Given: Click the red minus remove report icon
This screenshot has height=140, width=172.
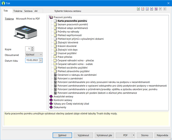Looking at the screenshot, I should click(x=143, y=9).
